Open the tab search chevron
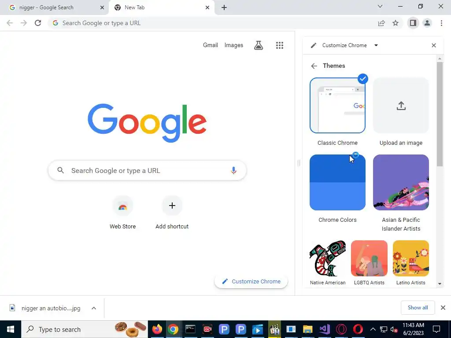 [x=380, y=6]
